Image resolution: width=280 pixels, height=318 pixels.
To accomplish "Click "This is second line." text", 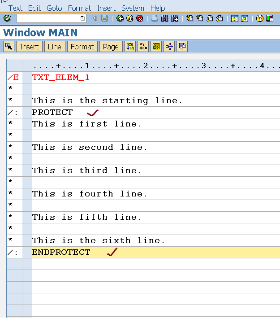I will pos(90,147).
